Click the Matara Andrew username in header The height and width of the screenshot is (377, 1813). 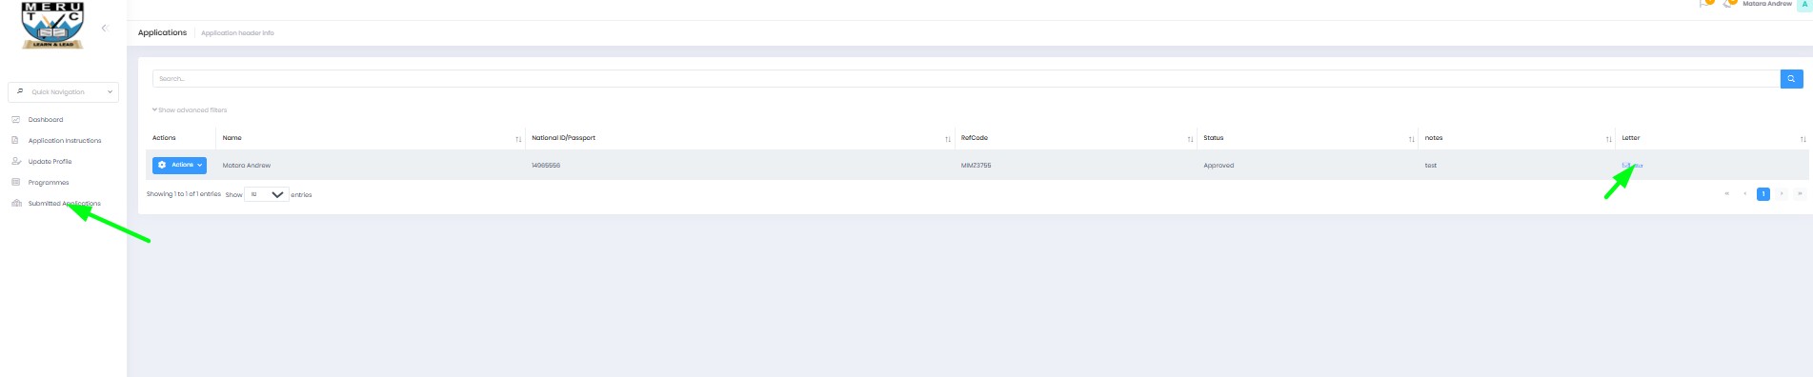pyautogui.click(x=1767, y=4)
